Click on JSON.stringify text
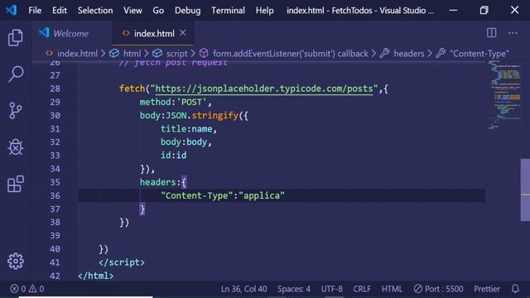The image size is (530, 298). 202,116
